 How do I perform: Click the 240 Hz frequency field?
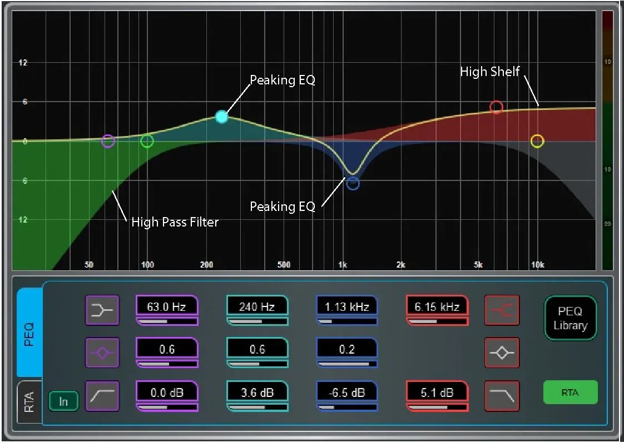pyautogui.click(x=257, y=306)
